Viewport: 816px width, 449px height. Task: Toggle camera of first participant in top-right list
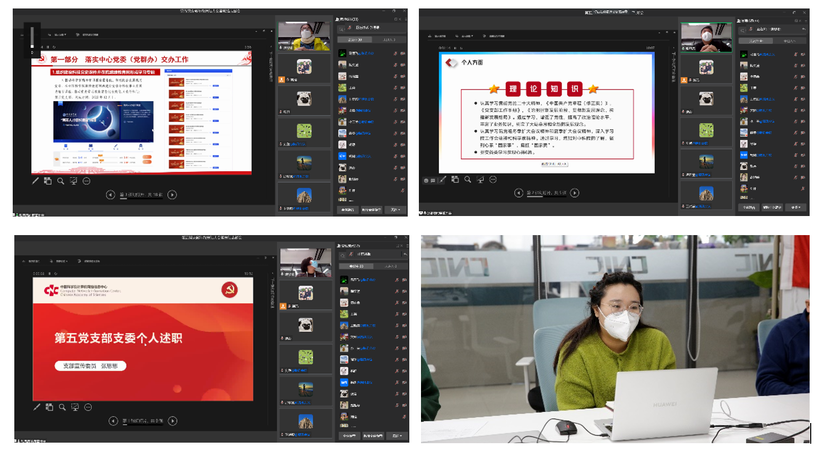803,55
